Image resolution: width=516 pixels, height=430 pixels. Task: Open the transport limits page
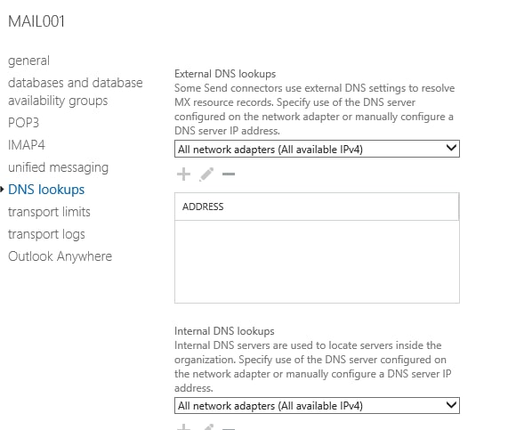tap(49, 212)
